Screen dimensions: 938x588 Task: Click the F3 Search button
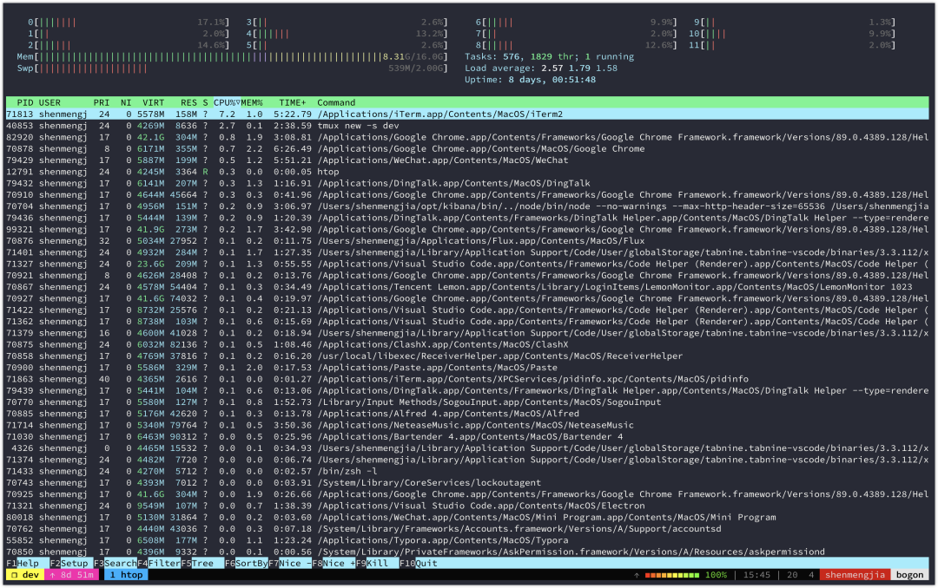coord(115,564)
